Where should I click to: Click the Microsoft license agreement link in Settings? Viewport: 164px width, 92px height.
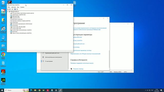[90, 29]
